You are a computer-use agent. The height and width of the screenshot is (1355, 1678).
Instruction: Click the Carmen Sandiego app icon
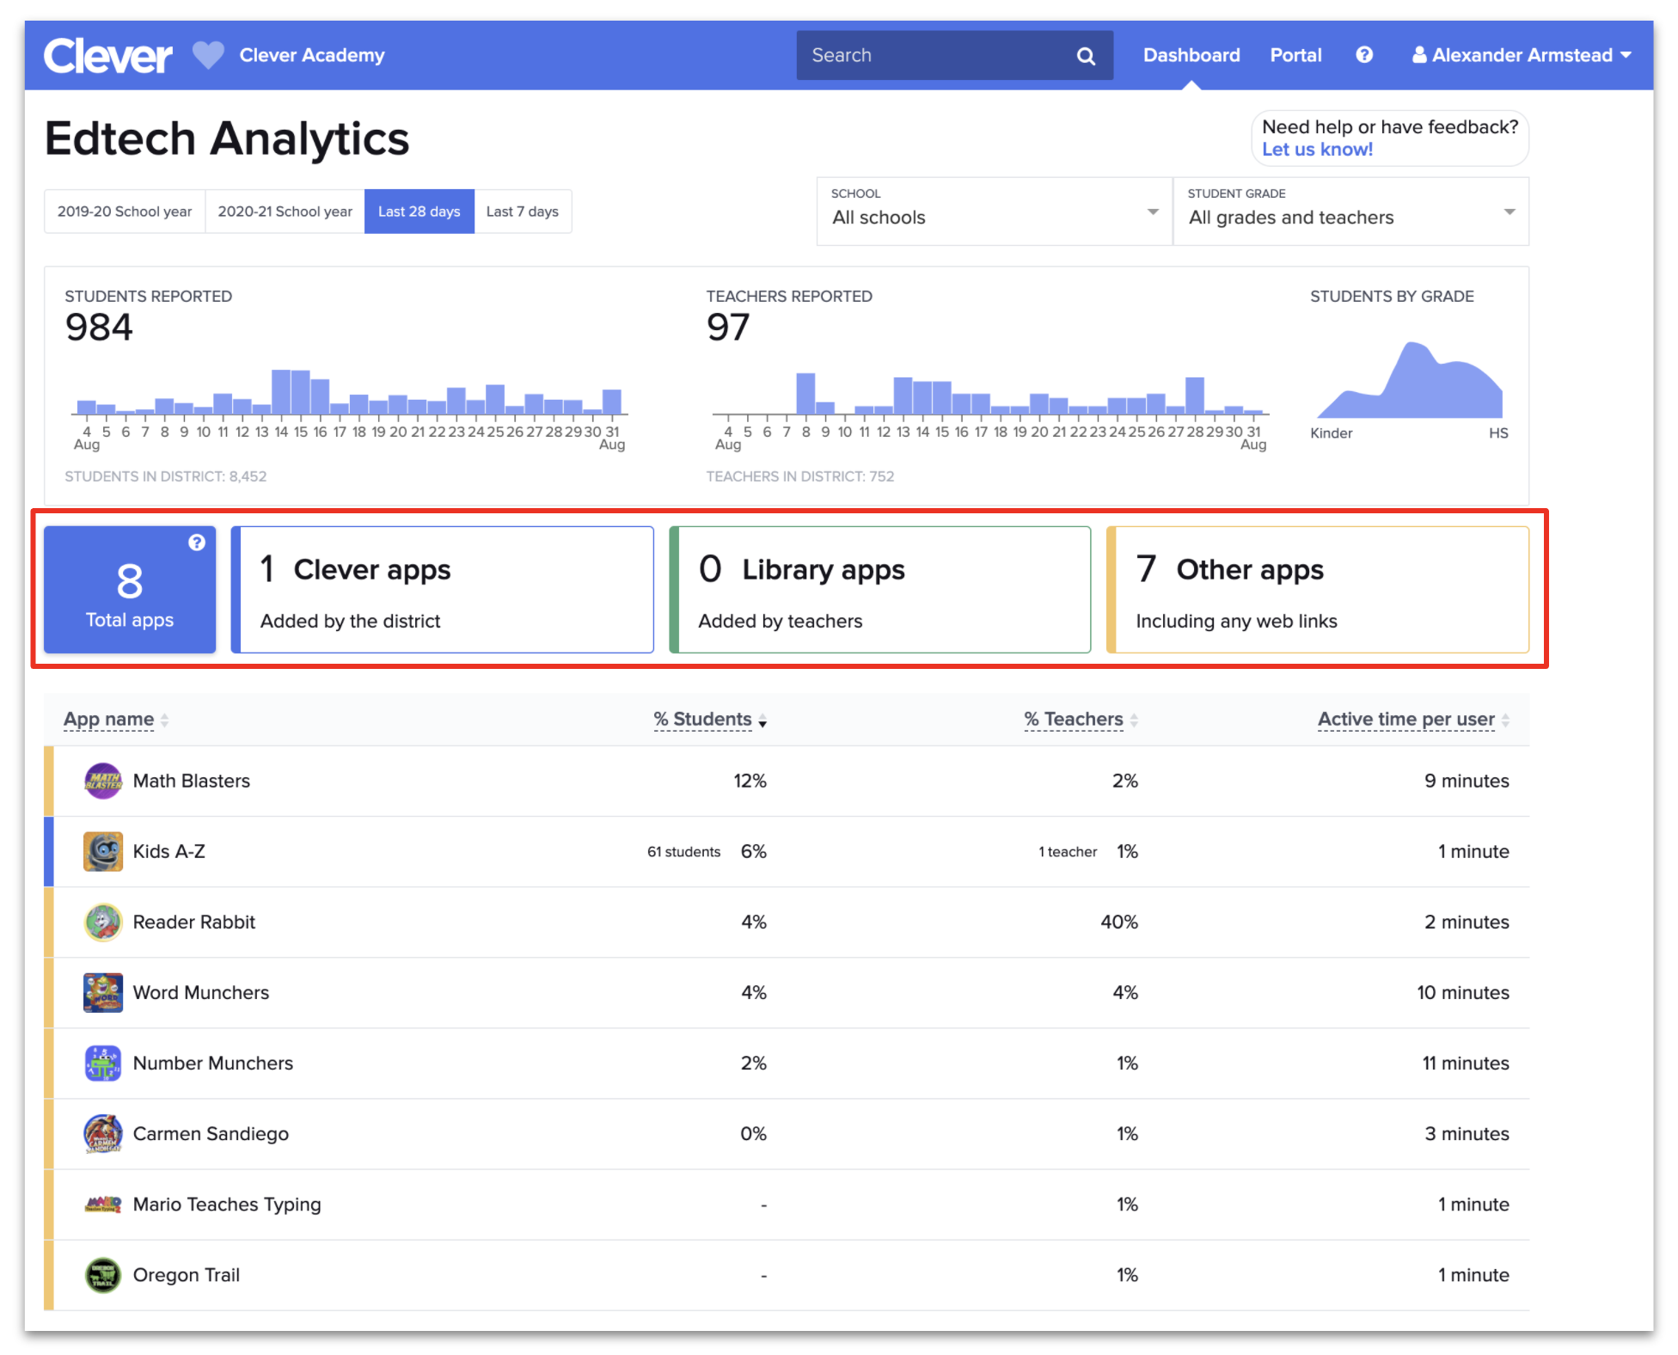click(x=102, y=1133)
